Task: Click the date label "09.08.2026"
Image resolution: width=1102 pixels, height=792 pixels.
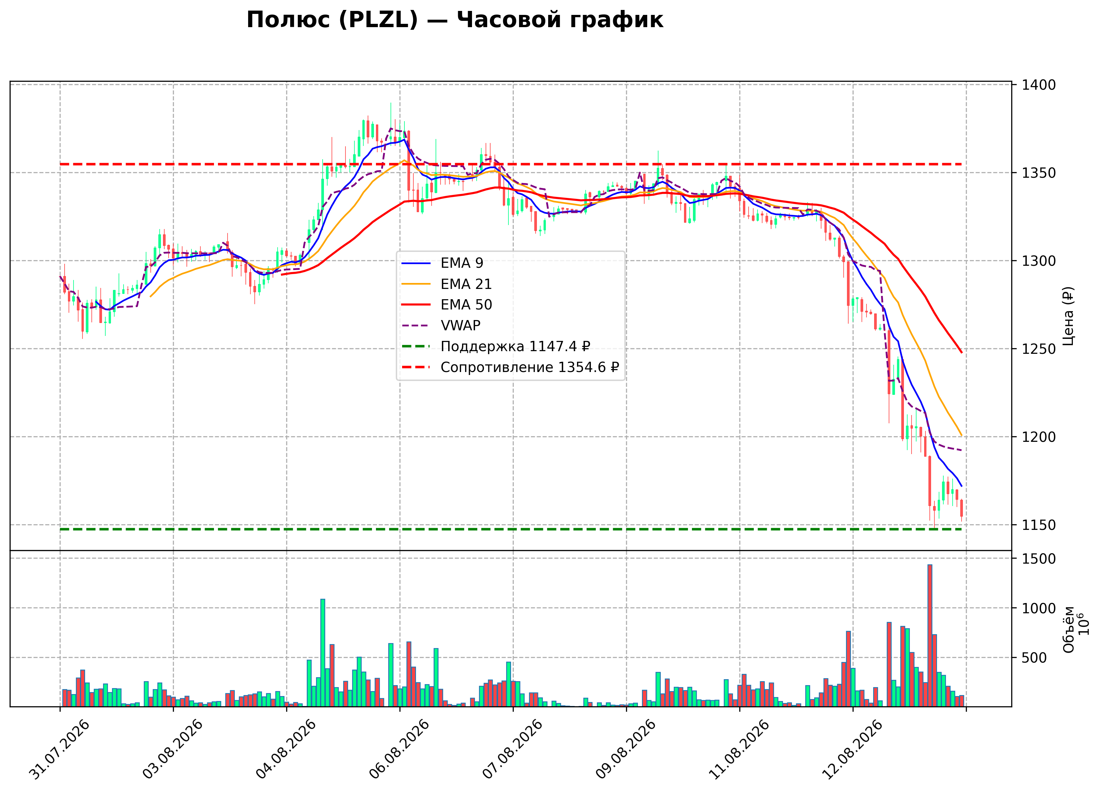Action: tap(626, 750)
